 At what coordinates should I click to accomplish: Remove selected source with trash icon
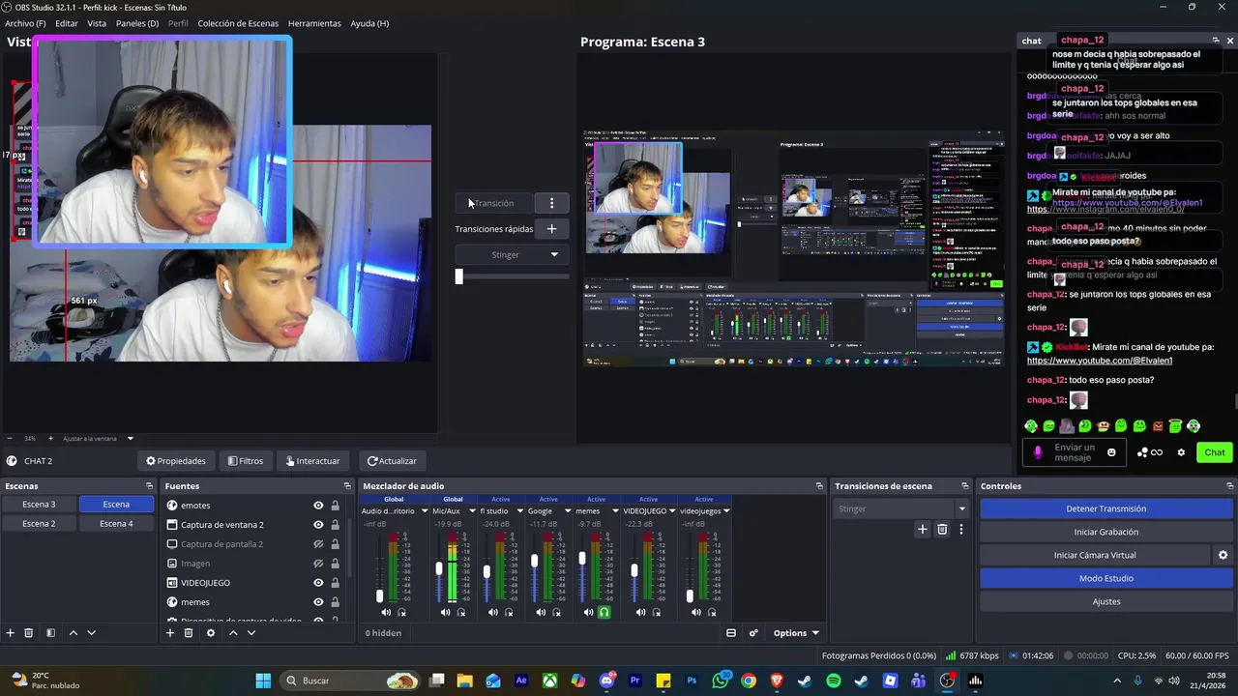pyautogui.click(x=189, y=633)
